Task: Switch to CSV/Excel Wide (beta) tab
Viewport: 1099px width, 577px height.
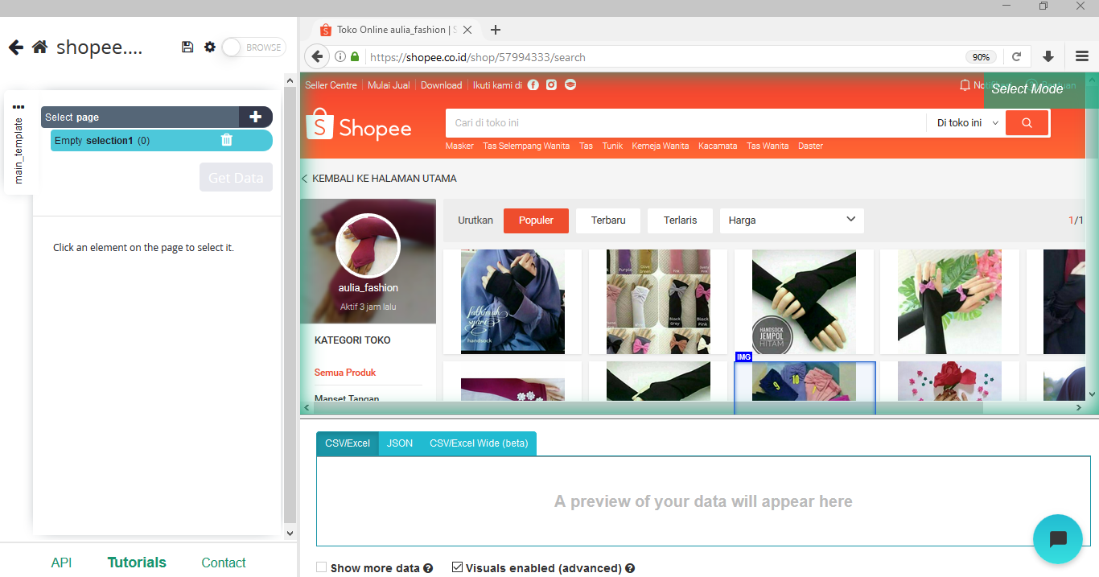Action: [x=479, y=443]
